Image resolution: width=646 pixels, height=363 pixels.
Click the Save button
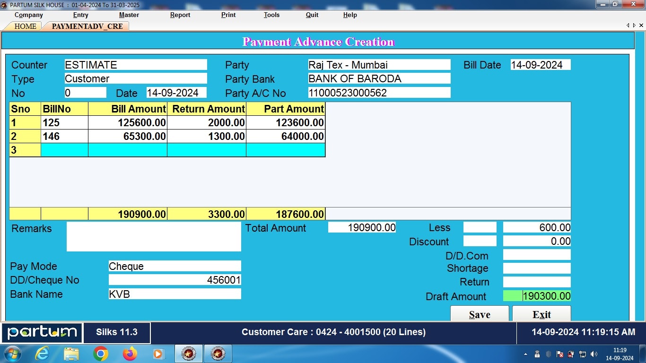[x=479, y=314]
